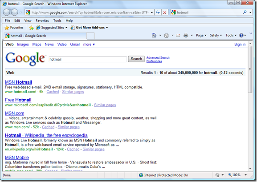Click the scrollbar down arrow
The height and width of the screenshot is (182, 257).
tap(250, 169)
